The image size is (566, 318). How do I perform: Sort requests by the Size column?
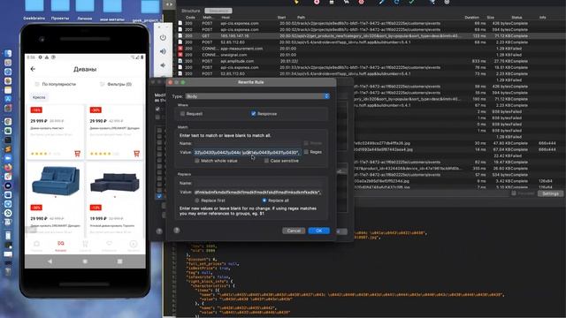tap(491, 18)
